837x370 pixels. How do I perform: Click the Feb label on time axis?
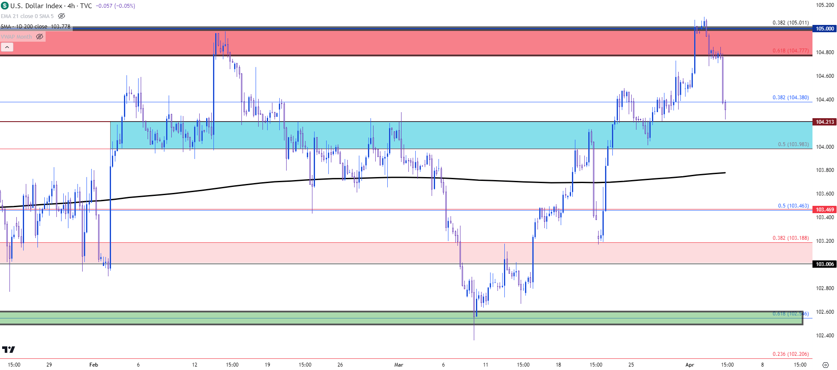tap(94, 365)
